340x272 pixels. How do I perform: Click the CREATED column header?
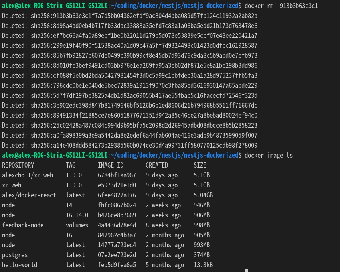click(x=157, y=166)
